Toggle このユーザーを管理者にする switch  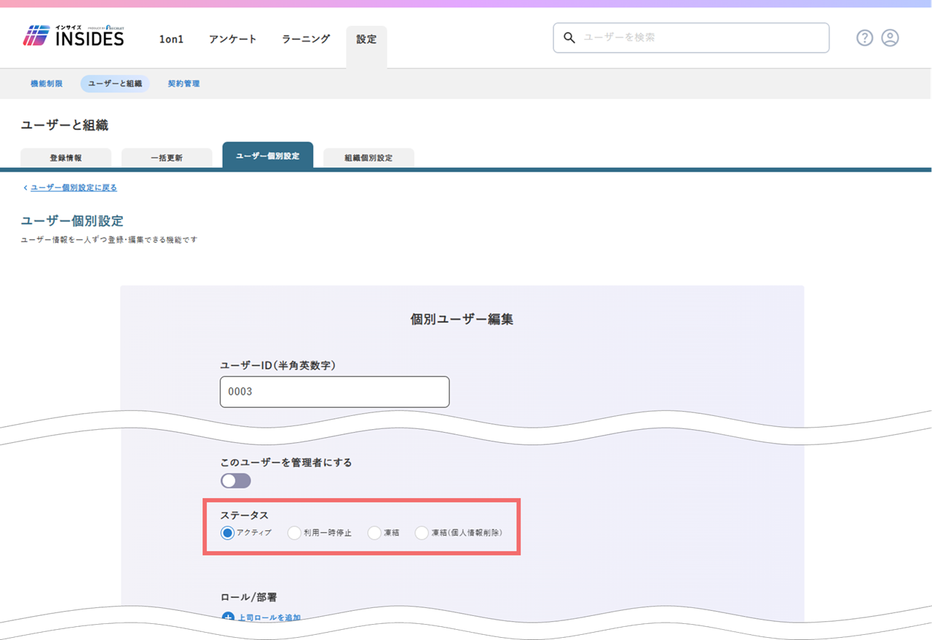click(236, 481)
